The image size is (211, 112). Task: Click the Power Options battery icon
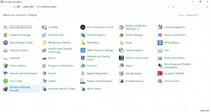click(6, 66)
